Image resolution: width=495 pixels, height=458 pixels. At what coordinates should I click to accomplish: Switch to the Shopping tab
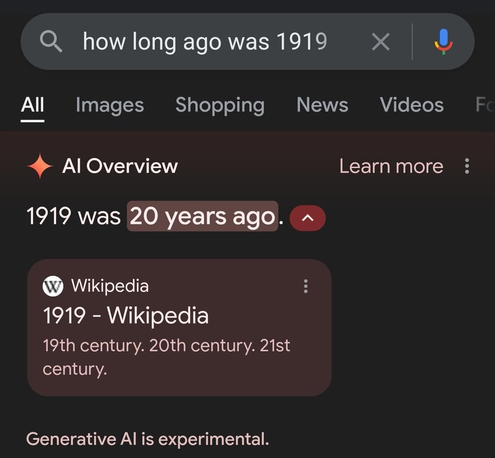click(x=219, y=105)
